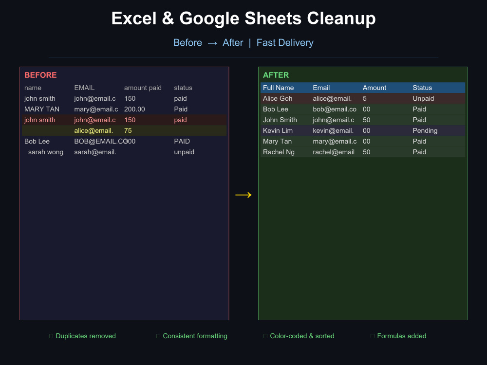Select the yellow 75 amount cell
Screen dimensions: 487x365
click(128, 130)
